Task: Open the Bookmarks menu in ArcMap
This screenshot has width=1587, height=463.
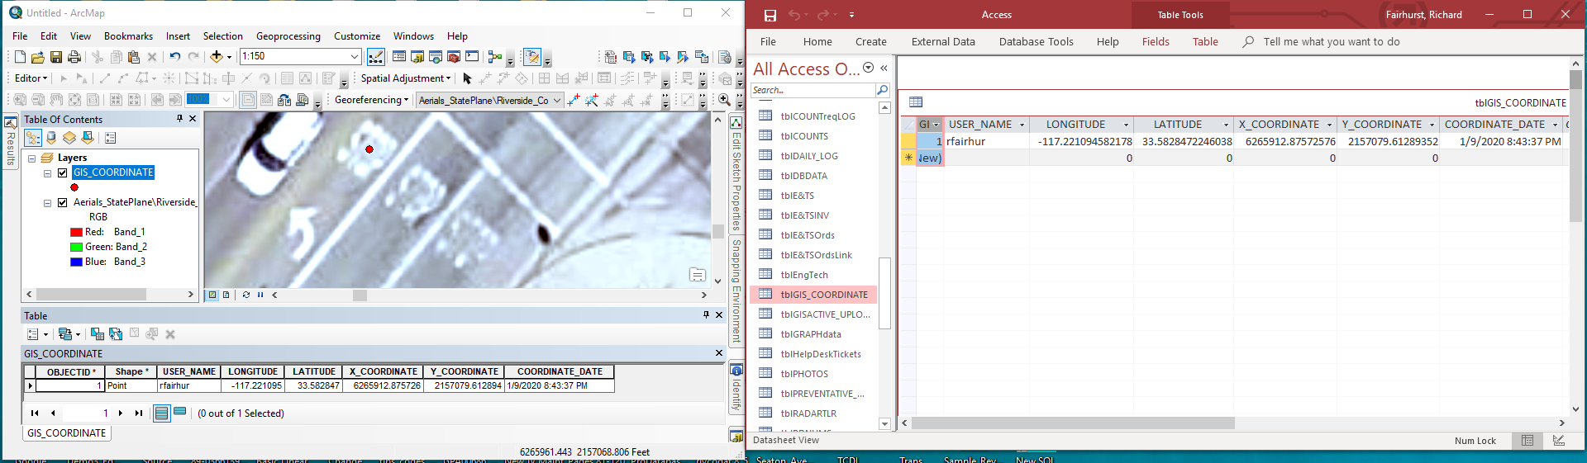Action: (x=128, y=36)
